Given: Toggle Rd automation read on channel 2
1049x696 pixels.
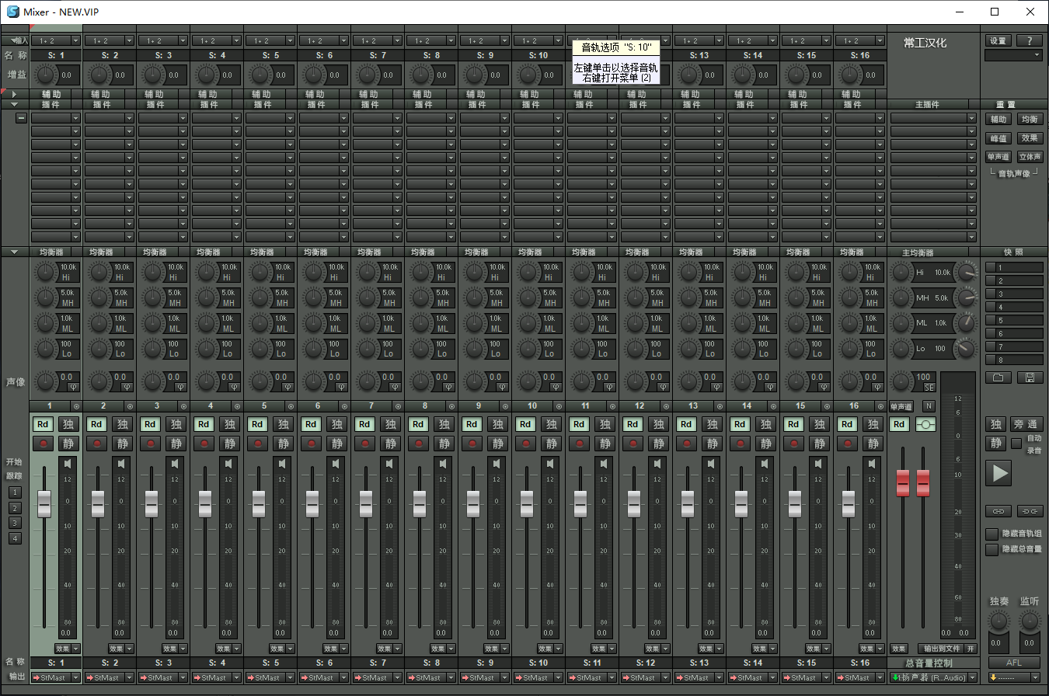Looking at the screenshot, I should tap(97, 424).
